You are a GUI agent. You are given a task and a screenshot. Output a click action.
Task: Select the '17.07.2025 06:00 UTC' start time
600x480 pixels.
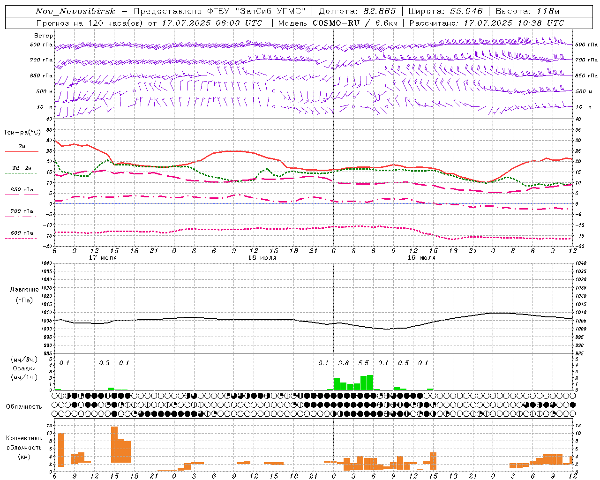pyautogui.click(x=212, y=23)
